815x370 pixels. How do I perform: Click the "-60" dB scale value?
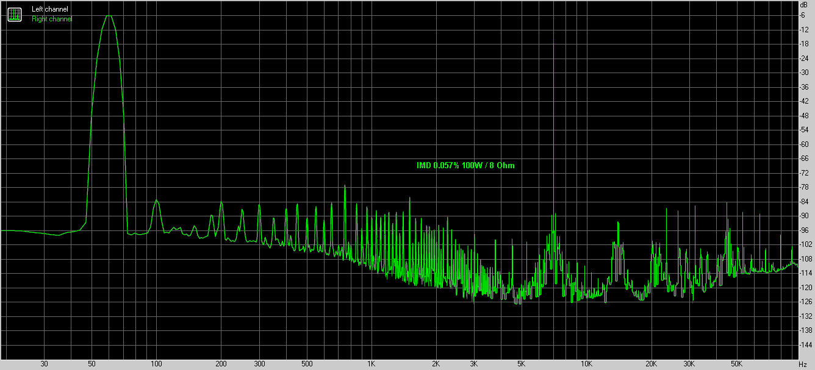point(805,144)
